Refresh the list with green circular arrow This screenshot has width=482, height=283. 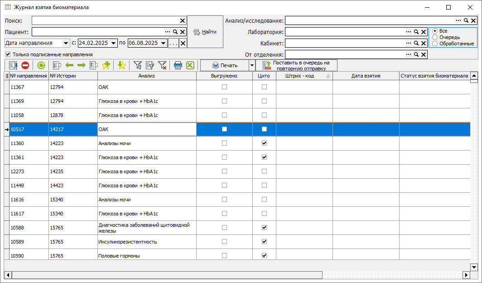41,65
